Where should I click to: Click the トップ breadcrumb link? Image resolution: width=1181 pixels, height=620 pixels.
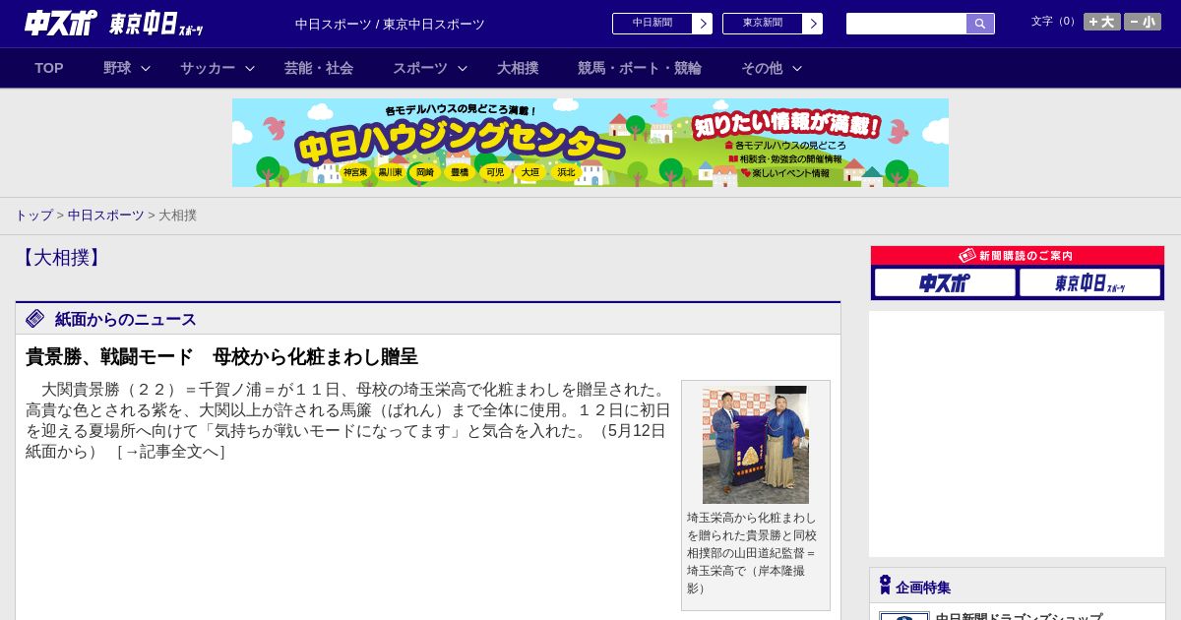click(x=34, y=216)
